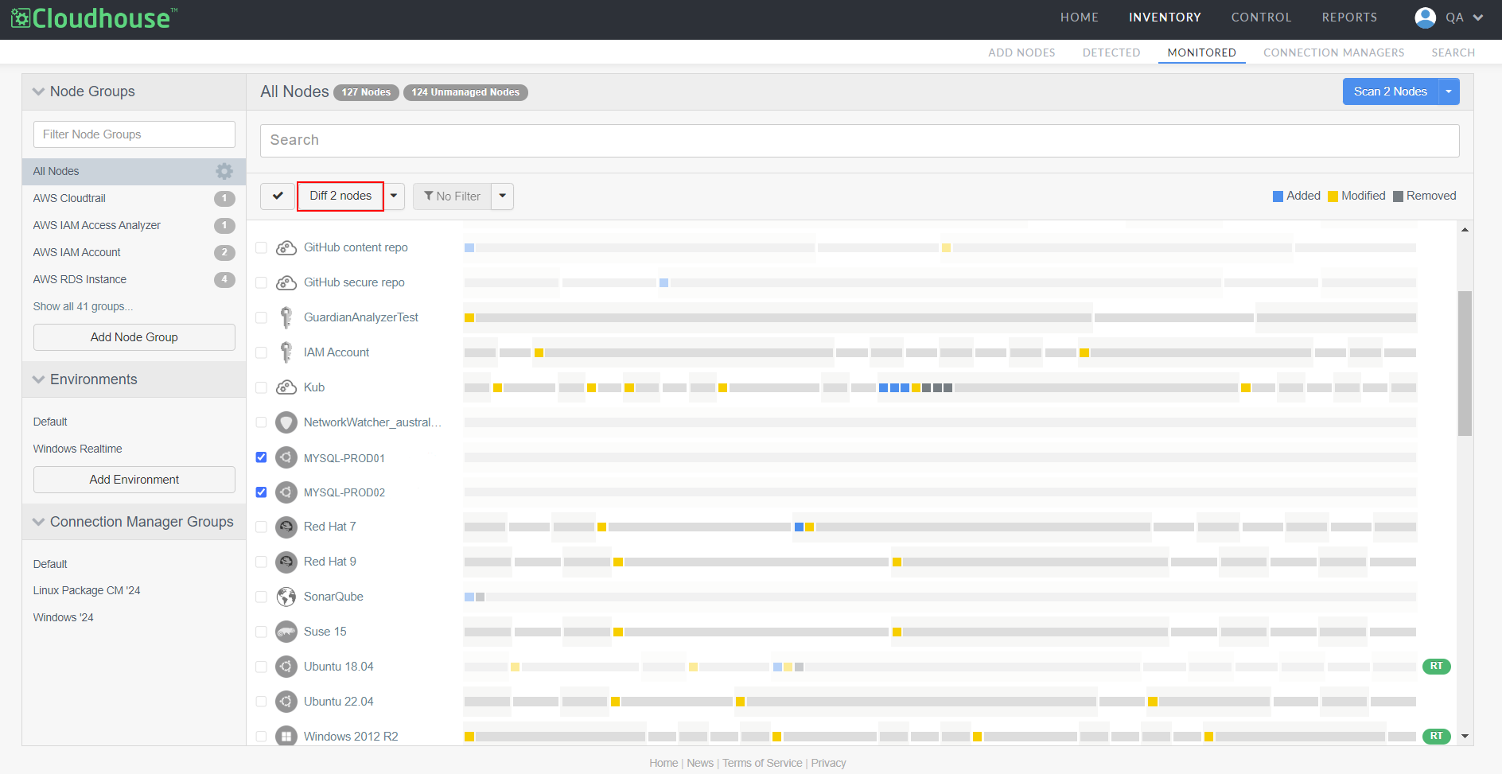1502x774 pixels.
Task: Click MYSQL-PROD01 node icon
Action: [x=286, y=457]
